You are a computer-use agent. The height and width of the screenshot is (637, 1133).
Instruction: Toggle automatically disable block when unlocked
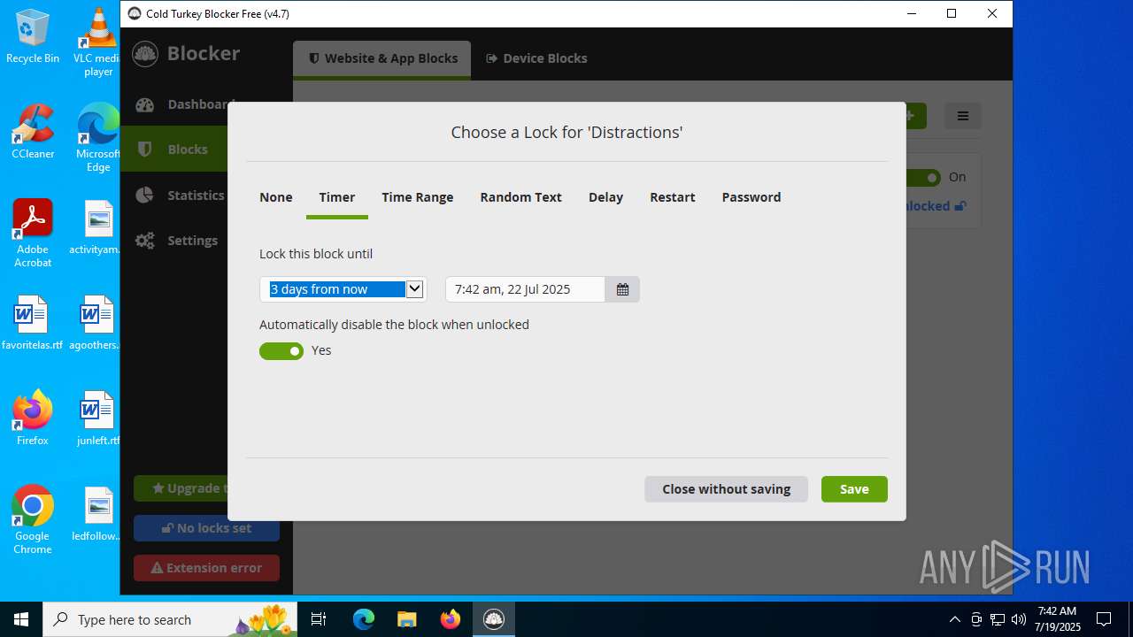tap(281, 351)
